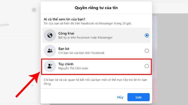Choose the Bạn bè option label
This screenshot has height=105, width=188.
tap(64, 49)
